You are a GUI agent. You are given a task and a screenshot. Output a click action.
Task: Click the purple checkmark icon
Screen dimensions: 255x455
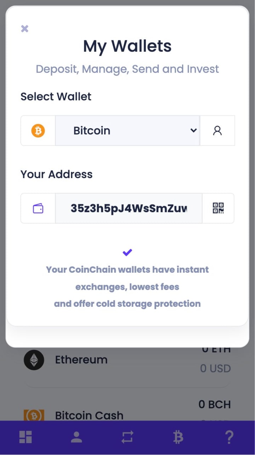click(x=127, y=252)
